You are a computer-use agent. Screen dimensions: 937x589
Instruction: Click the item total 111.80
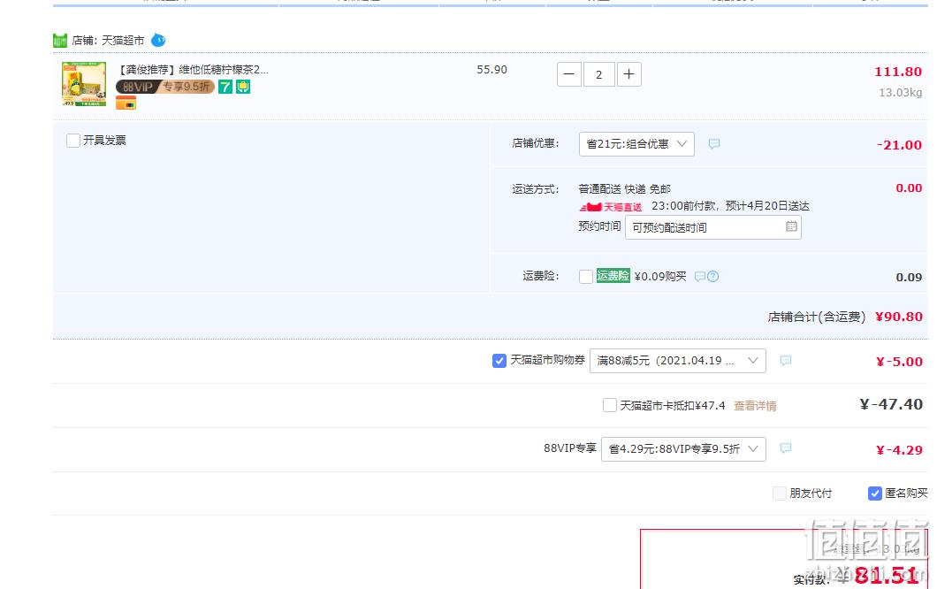[898, 72]
